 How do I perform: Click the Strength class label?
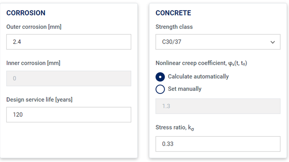coord(174,27)
